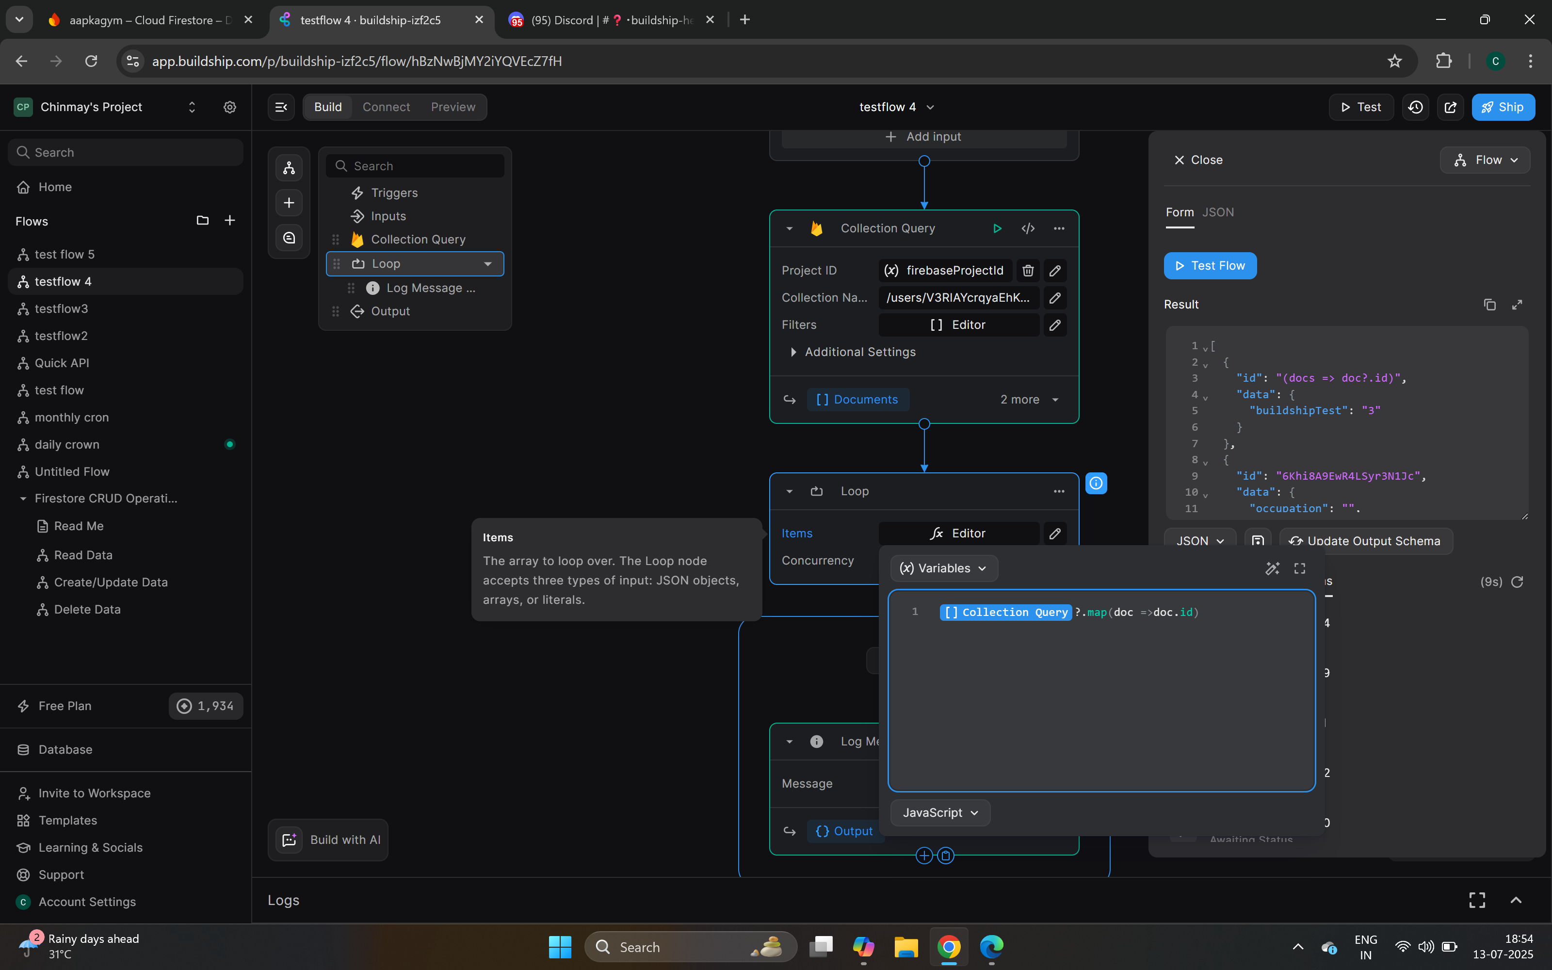Open the daily crown flow

click(x=126, y=445)
